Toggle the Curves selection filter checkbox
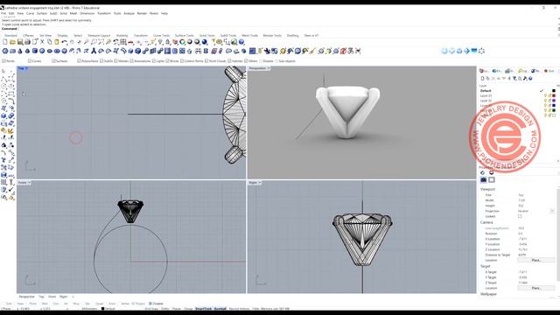Viewport: 560px width, 315px height. click(30, 61)
